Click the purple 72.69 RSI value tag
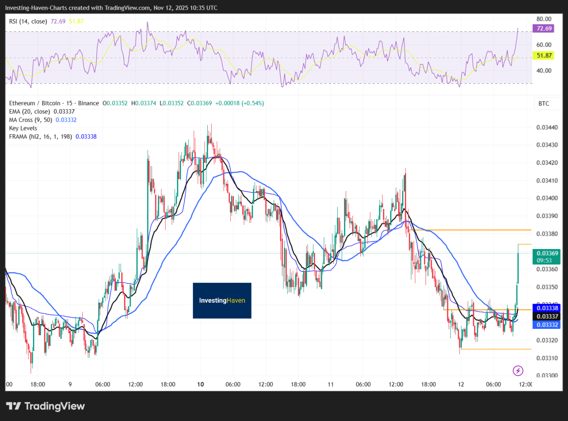 [544, 28]
